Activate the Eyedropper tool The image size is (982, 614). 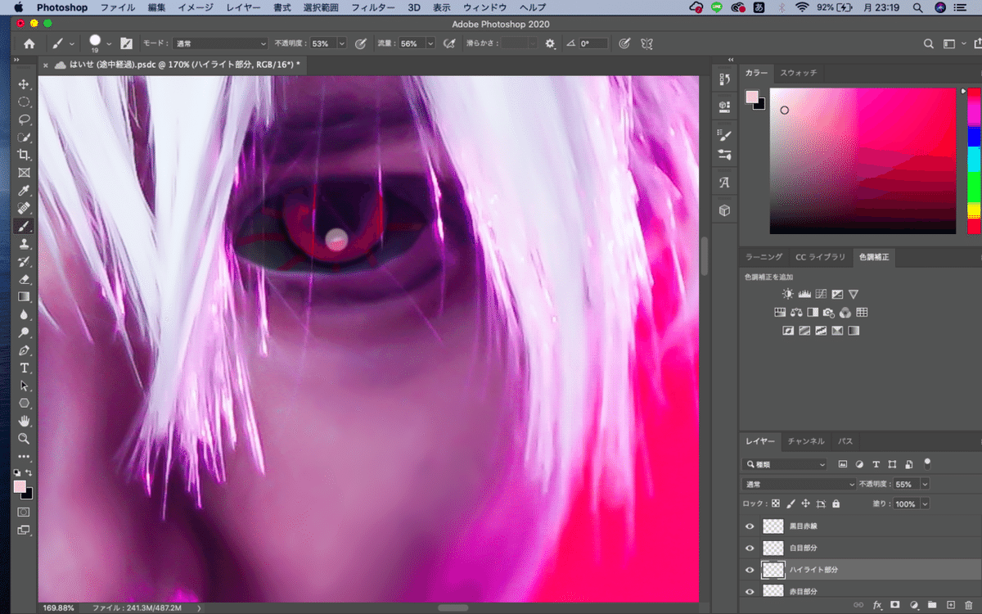pos(24,190)
